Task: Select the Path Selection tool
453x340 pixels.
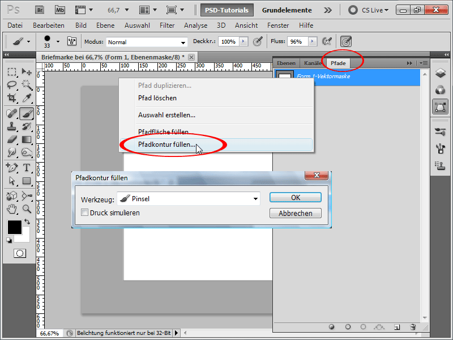Action: (12, 181)
